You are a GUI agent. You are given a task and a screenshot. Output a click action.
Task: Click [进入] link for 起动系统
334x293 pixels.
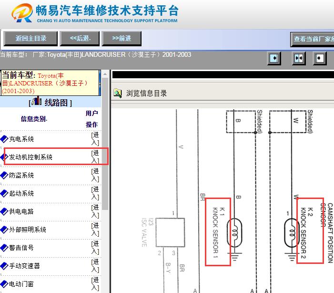pyautogui.click(x=95, y=193)
